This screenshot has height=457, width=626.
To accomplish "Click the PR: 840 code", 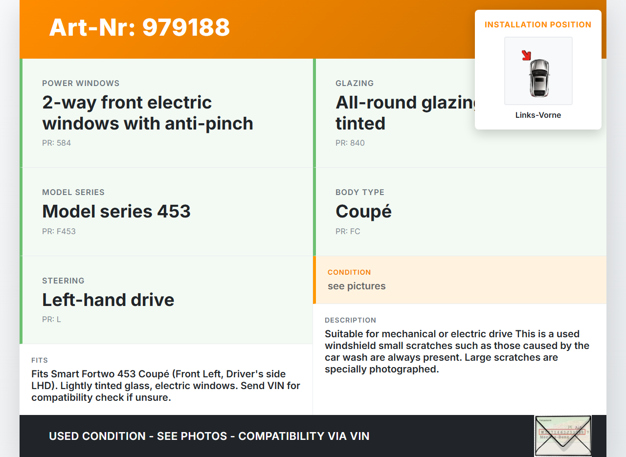I will [x=350, y=143].
